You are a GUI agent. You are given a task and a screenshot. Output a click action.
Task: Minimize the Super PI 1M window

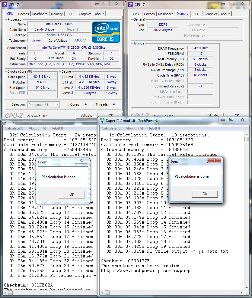pos(223,120)
